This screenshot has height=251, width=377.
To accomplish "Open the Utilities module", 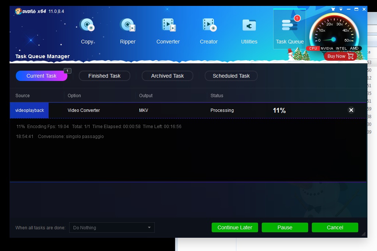I will (249, 31).
